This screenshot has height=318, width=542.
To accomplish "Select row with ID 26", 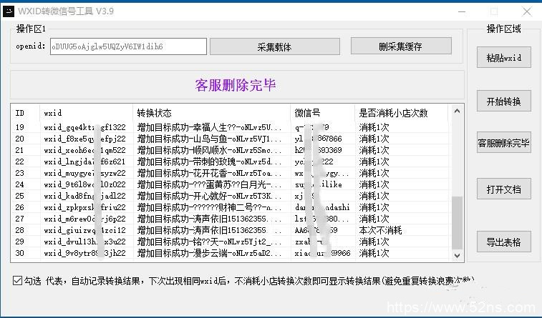I will (x=230, y=207).
